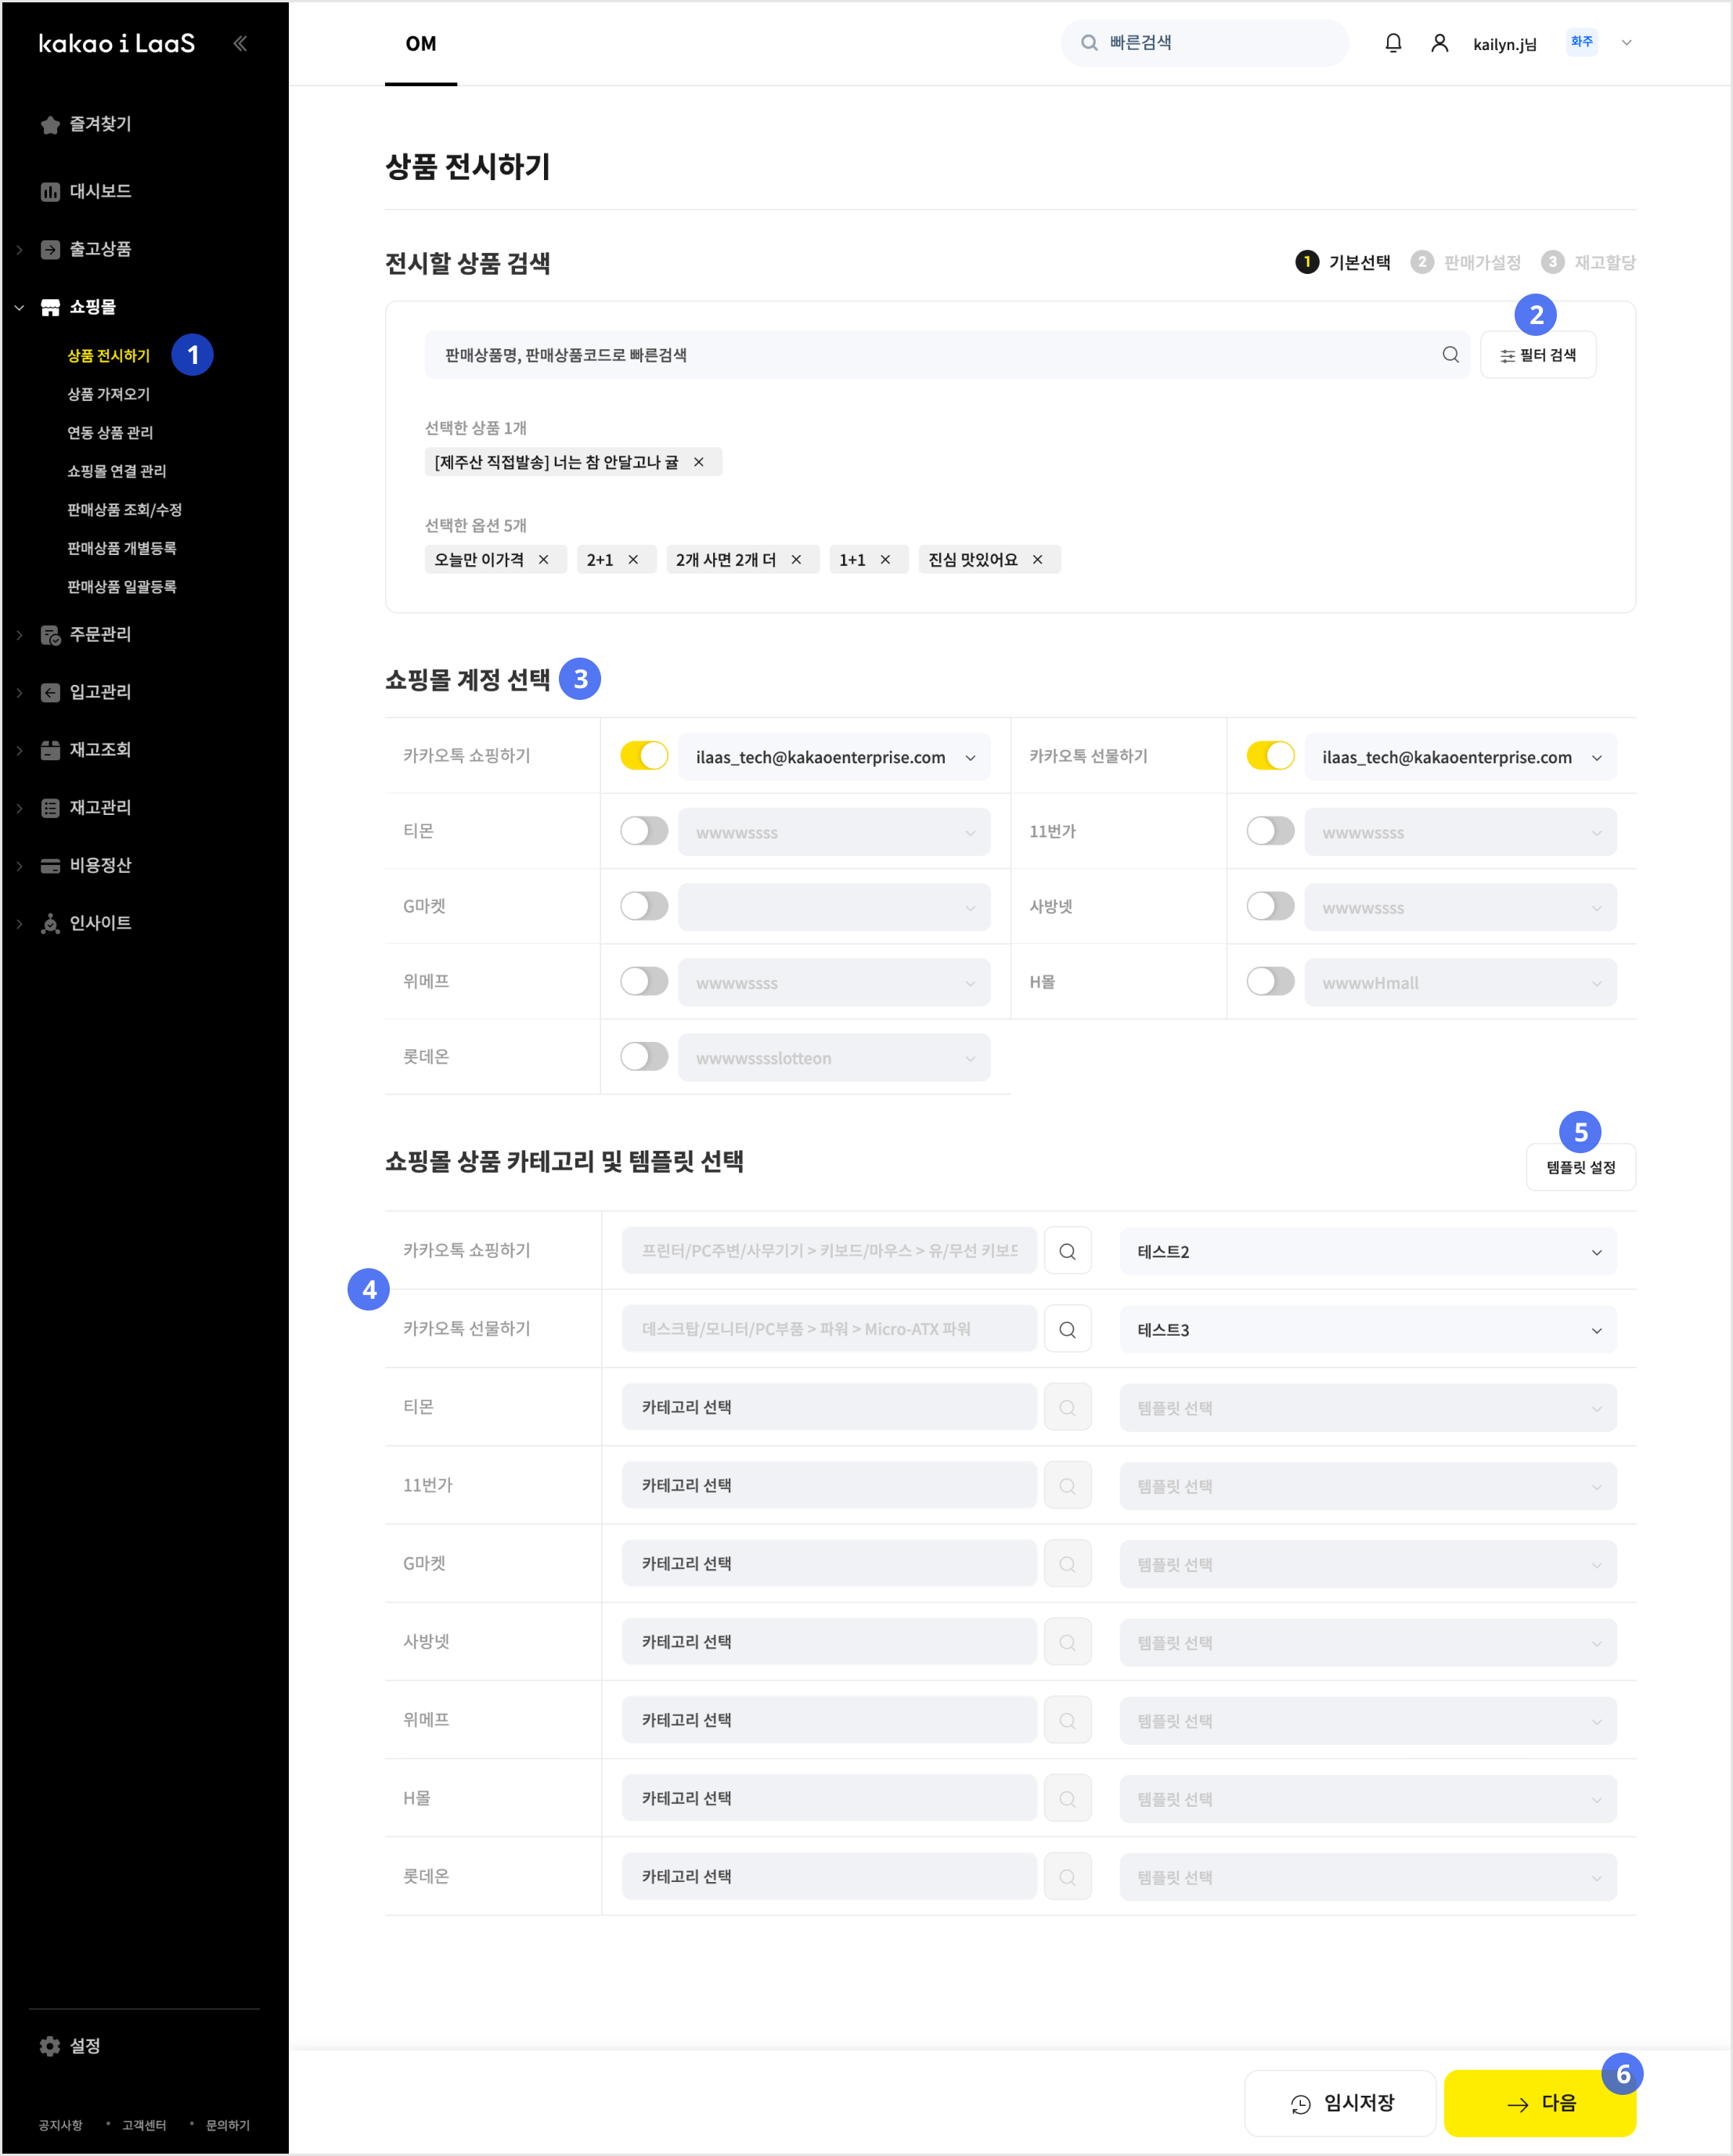Collapse the sidebar with double-chevron icon
This screenshot has height=2156, width=1733.
tap(240, 43)
